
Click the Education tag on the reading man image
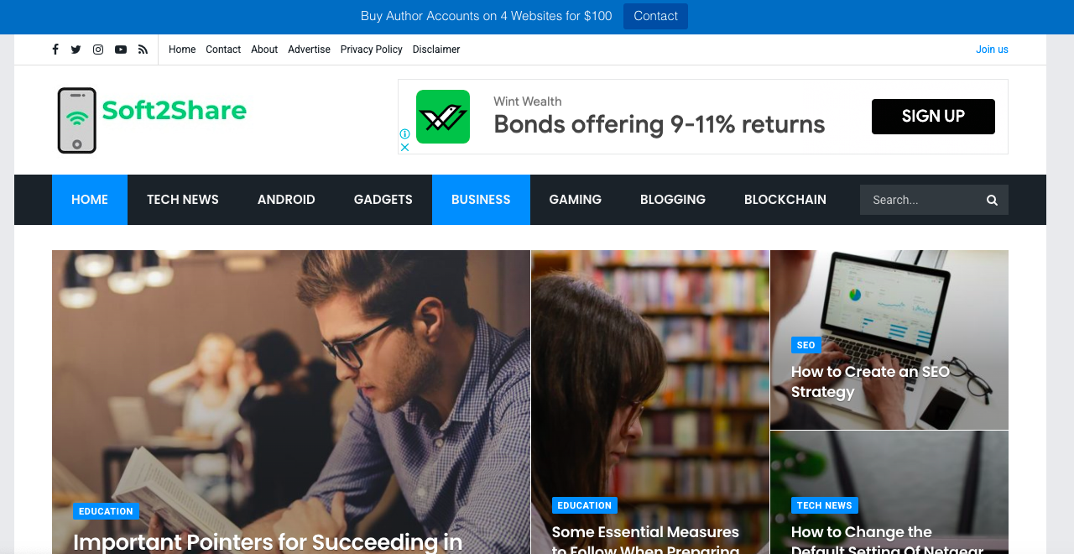click(x=106, y=511)
